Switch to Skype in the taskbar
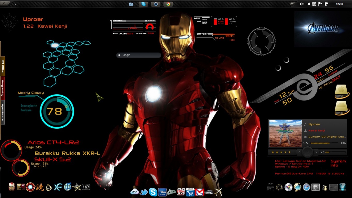This screenshot has width=352, height=198. 143,4
